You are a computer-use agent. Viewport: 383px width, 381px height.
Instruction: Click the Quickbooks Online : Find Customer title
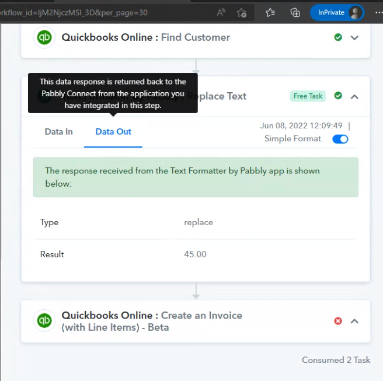point(145,37)
